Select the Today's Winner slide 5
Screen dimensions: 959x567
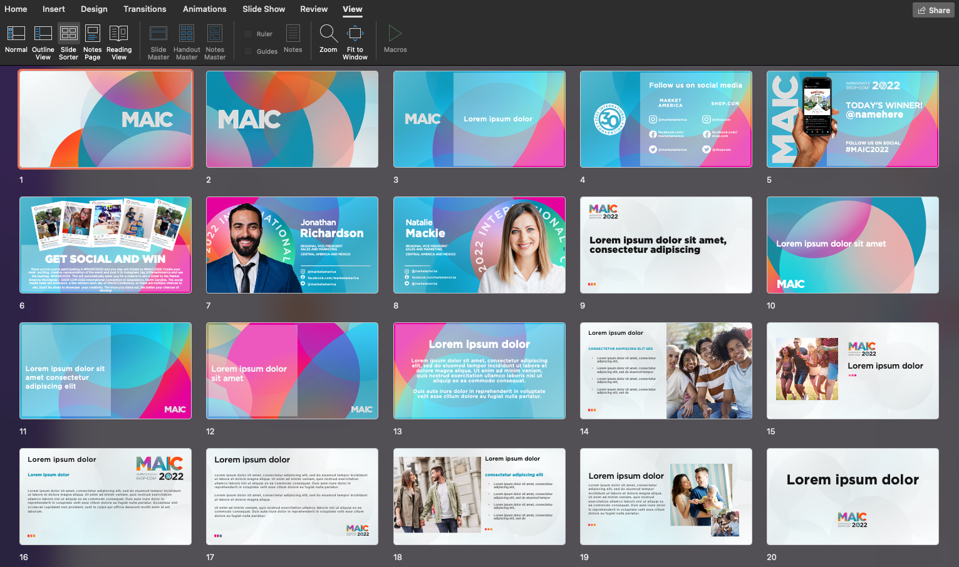853,119
